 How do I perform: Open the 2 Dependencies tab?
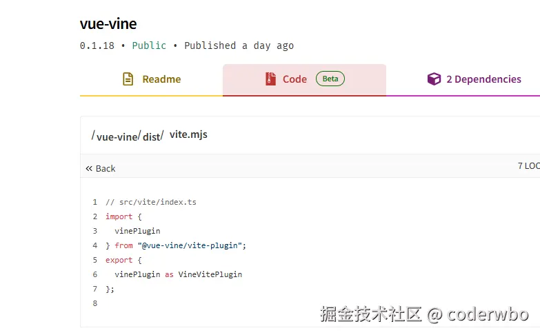[483, 79]
